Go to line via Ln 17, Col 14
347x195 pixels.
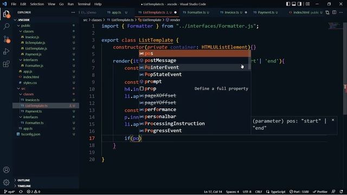pyautogui.click(x=213, y=192)
